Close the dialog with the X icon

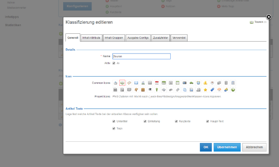[269, 17]
